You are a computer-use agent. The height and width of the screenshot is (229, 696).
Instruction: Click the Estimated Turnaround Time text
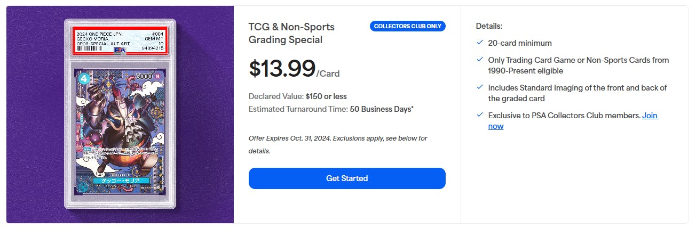[331, 109]
